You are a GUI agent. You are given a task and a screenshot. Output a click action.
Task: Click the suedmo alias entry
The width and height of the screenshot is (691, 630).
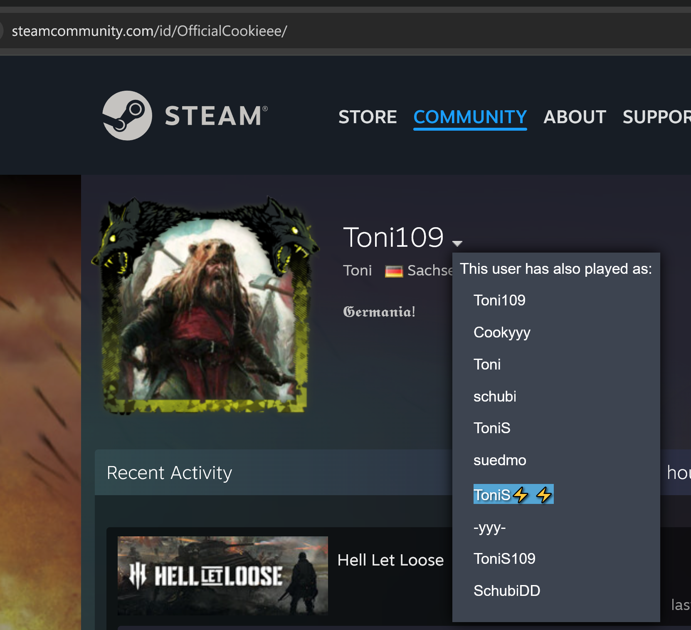click(x=499, y=460)
